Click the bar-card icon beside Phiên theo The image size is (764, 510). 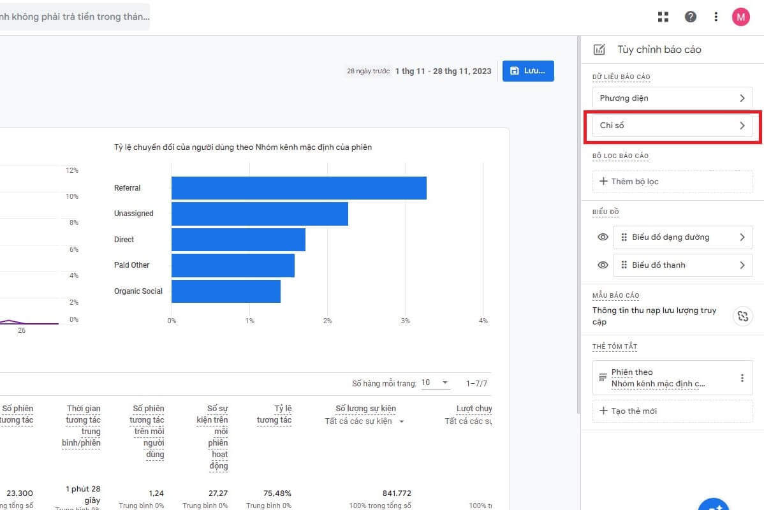click(x=603, y=377)
